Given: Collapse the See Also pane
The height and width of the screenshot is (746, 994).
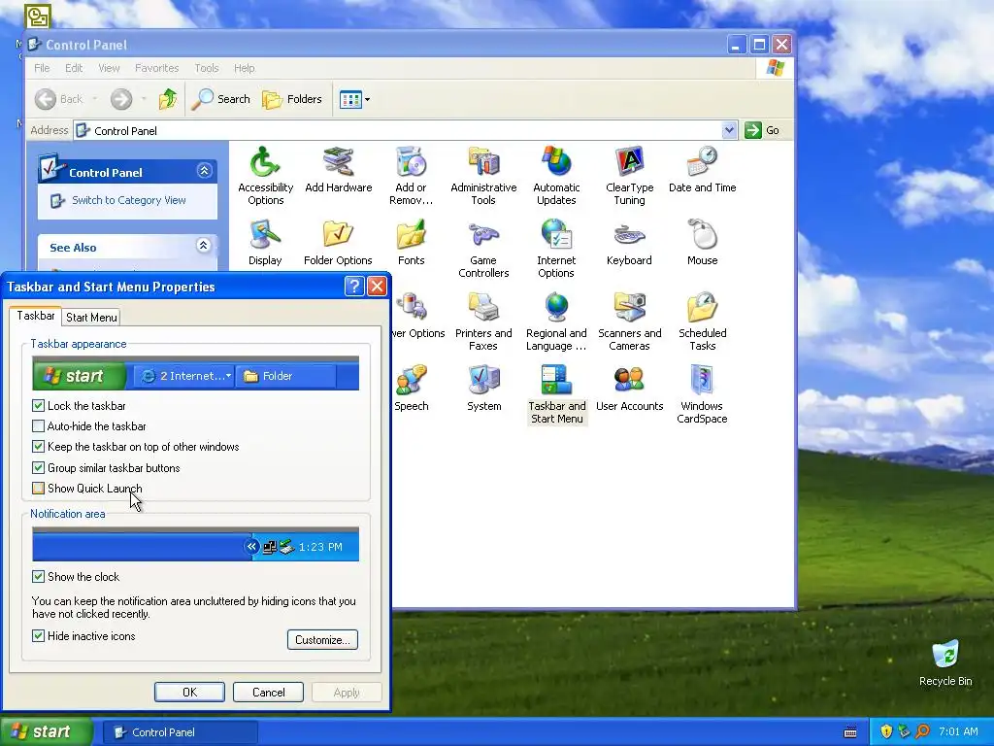Looking at the screenshot, I should (204, 246).
